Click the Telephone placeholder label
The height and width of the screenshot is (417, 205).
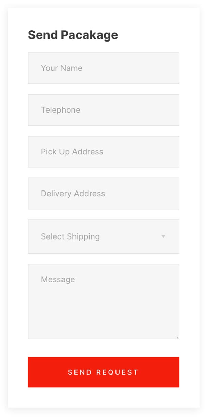coord(60,110)
